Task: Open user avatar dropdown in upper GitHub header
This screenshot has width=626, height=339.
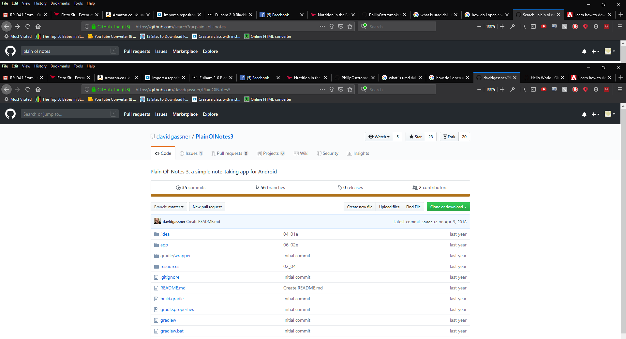Action: point(610,51)
